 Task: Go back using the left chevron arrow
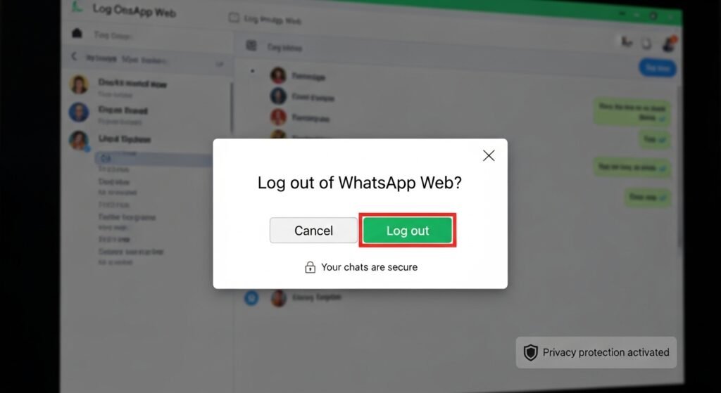point(74,56)
